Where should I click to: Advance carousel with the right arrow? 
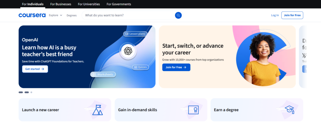point(304,57)
